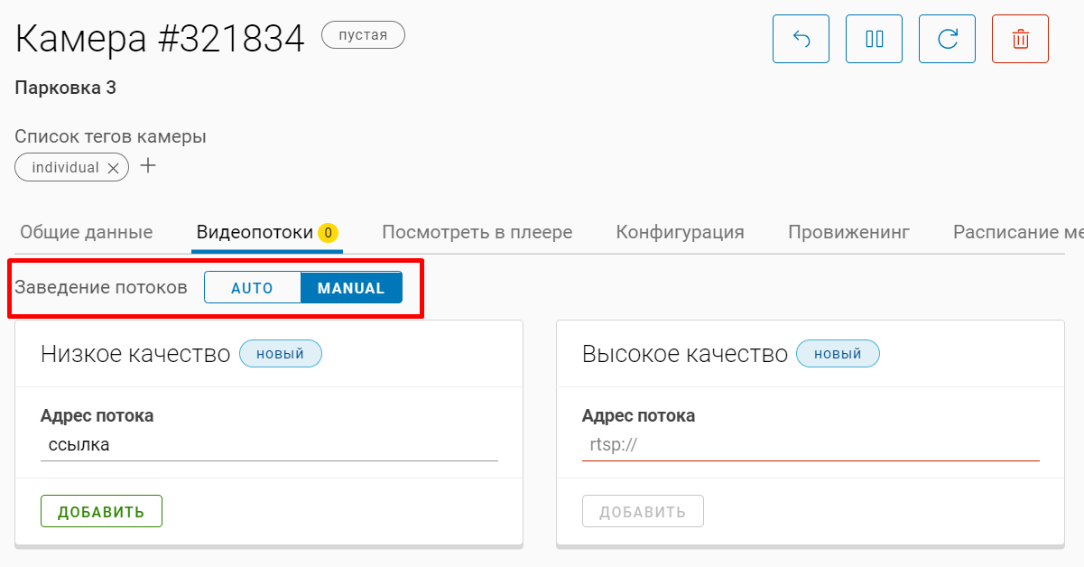
Task: Switch to Посмотреть в плеере tab
Action: [x=477, y=232]
